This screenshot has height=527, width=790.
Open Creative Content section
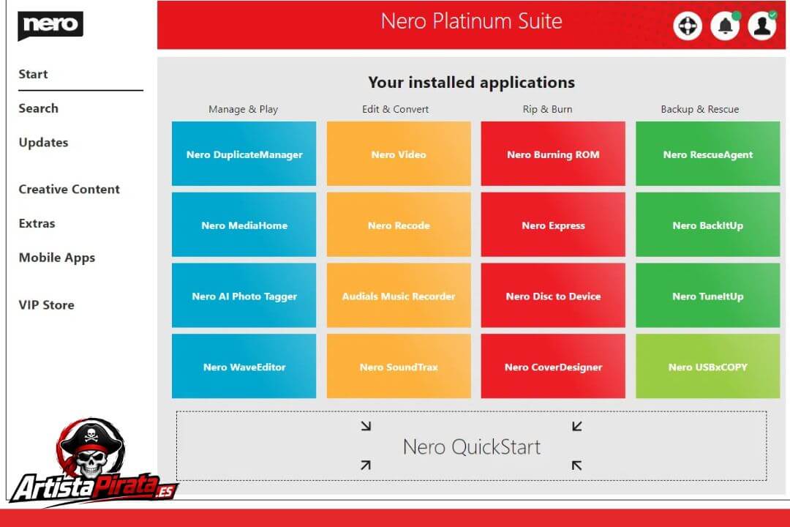[69, 189]
